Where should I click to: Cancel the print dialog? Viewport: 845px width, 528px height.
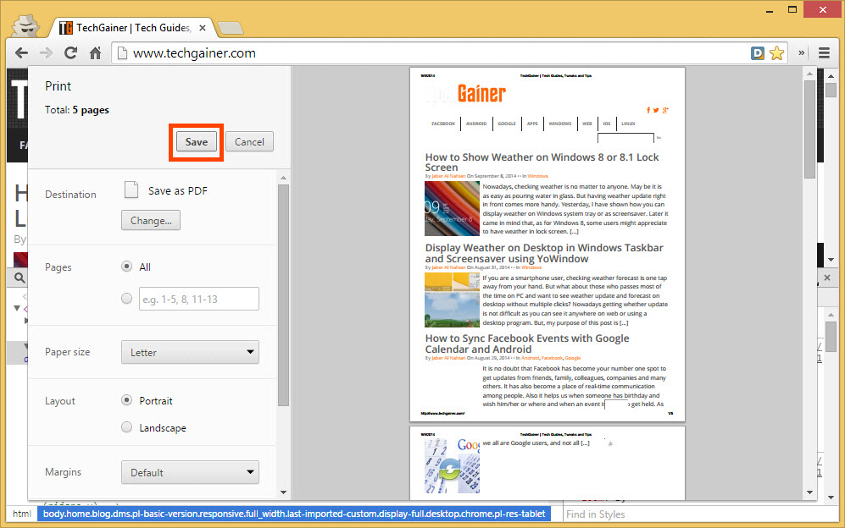(x=249, y=141)
